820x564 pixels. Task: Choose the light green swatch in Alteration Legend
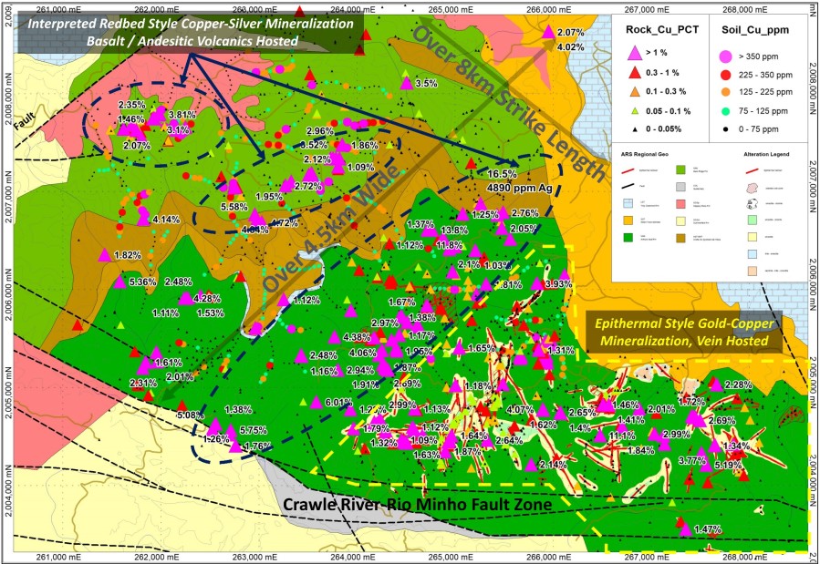click(x=751, y=220)
